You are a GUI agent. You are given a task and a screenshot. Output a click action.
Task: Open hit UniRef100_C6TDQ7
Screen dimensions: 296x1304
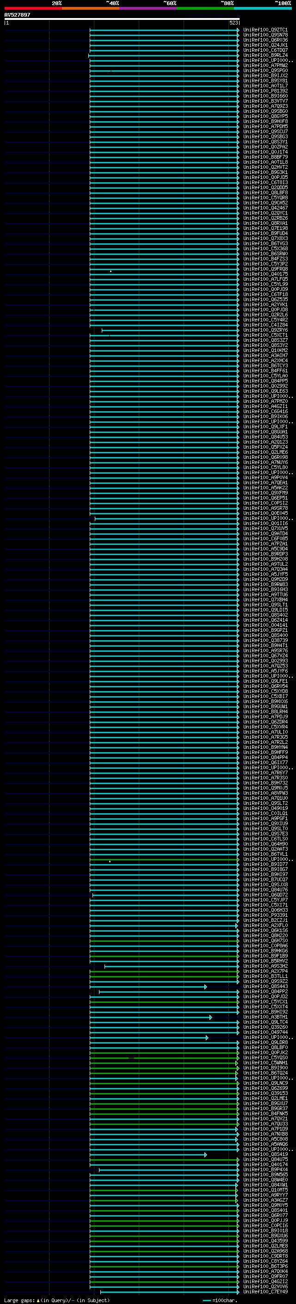pyautogui.click(x=265, y=50)
